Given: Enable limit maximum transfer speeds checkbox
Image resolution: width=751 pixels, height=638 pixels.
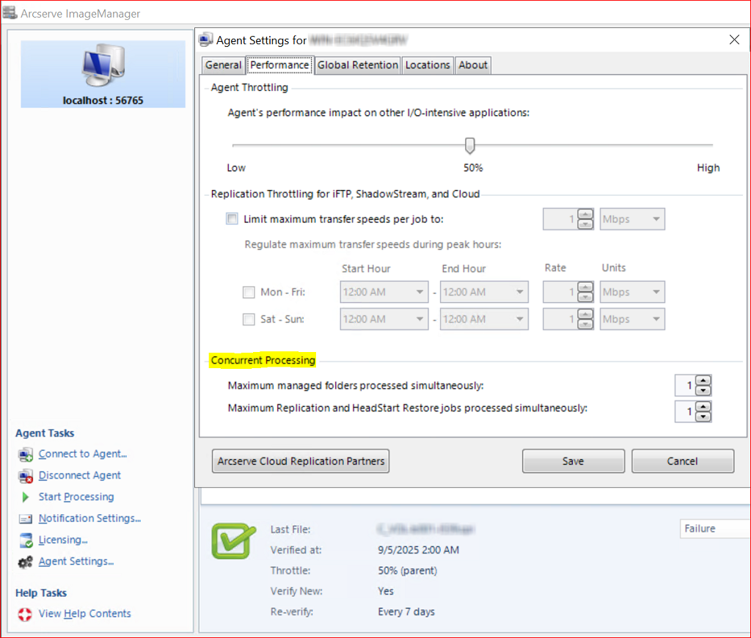Looking at the screenshot, I should (232, 219).
